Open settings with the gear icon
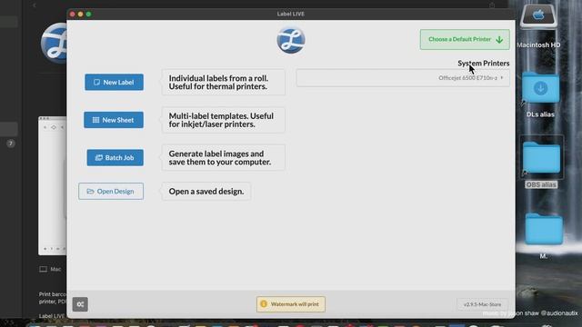582x327 pixels. point(80,304)
